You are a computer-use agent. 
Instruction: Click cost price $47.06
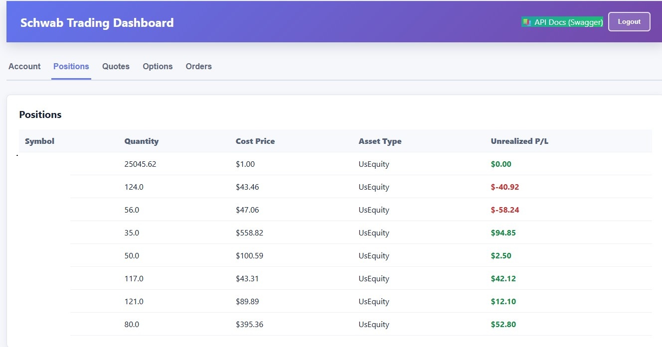(x=247, y=210)
